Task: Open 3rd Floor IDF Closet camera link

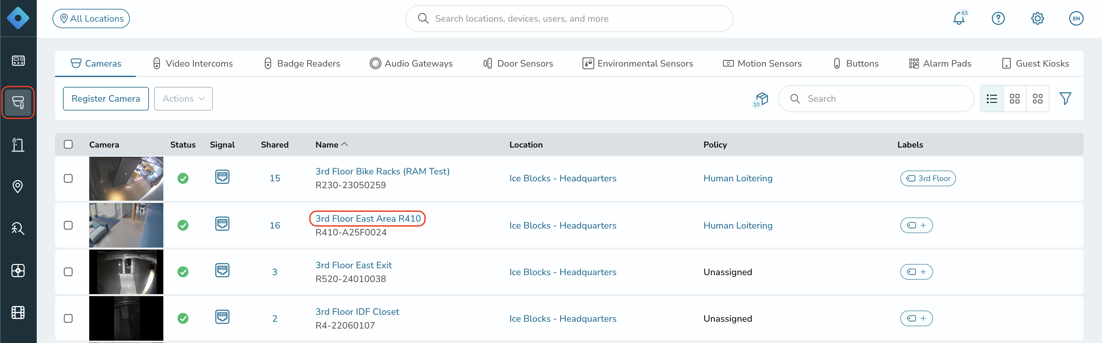Action: 357,312
